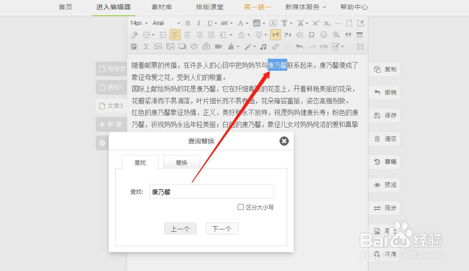469x271 pixels.
Task: Expand first-line indent dropdown
Action: pyautogui.click(x=153, y=35)
